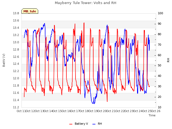Click the Oct 15 date tick label
Screen dimensions: 172x129
pos(57,111)
